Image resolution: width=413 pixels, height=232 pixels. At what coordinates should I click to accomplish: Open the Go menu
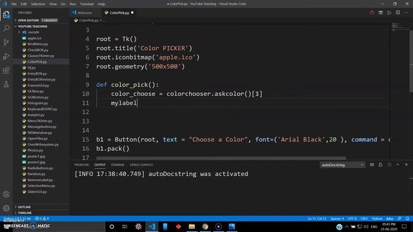point(63,4)
